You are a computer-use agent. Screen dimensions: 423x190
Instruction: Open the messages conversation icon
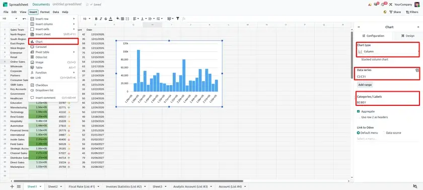pos(376,5)
